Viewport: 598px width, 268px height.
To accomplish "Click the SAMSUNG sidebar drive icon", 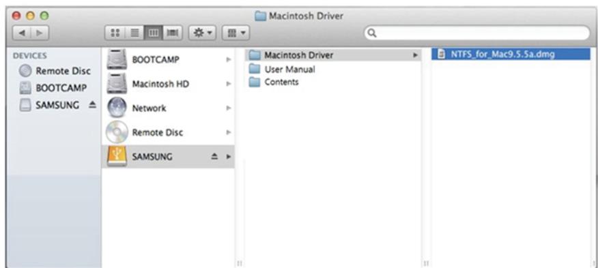I will [25, 105].
